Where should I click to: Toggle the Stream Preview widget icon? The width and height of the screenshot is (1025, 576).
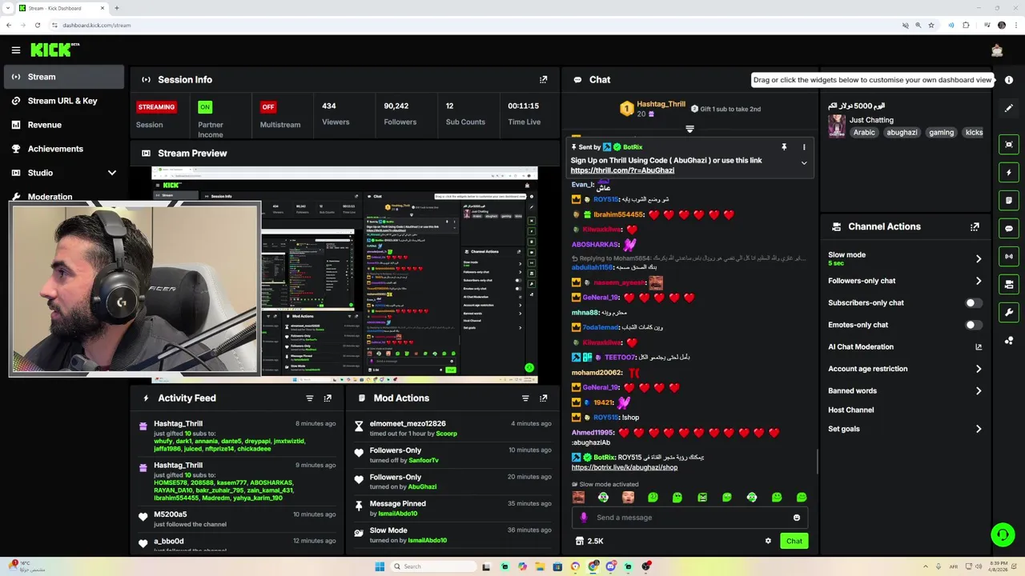1009,144
